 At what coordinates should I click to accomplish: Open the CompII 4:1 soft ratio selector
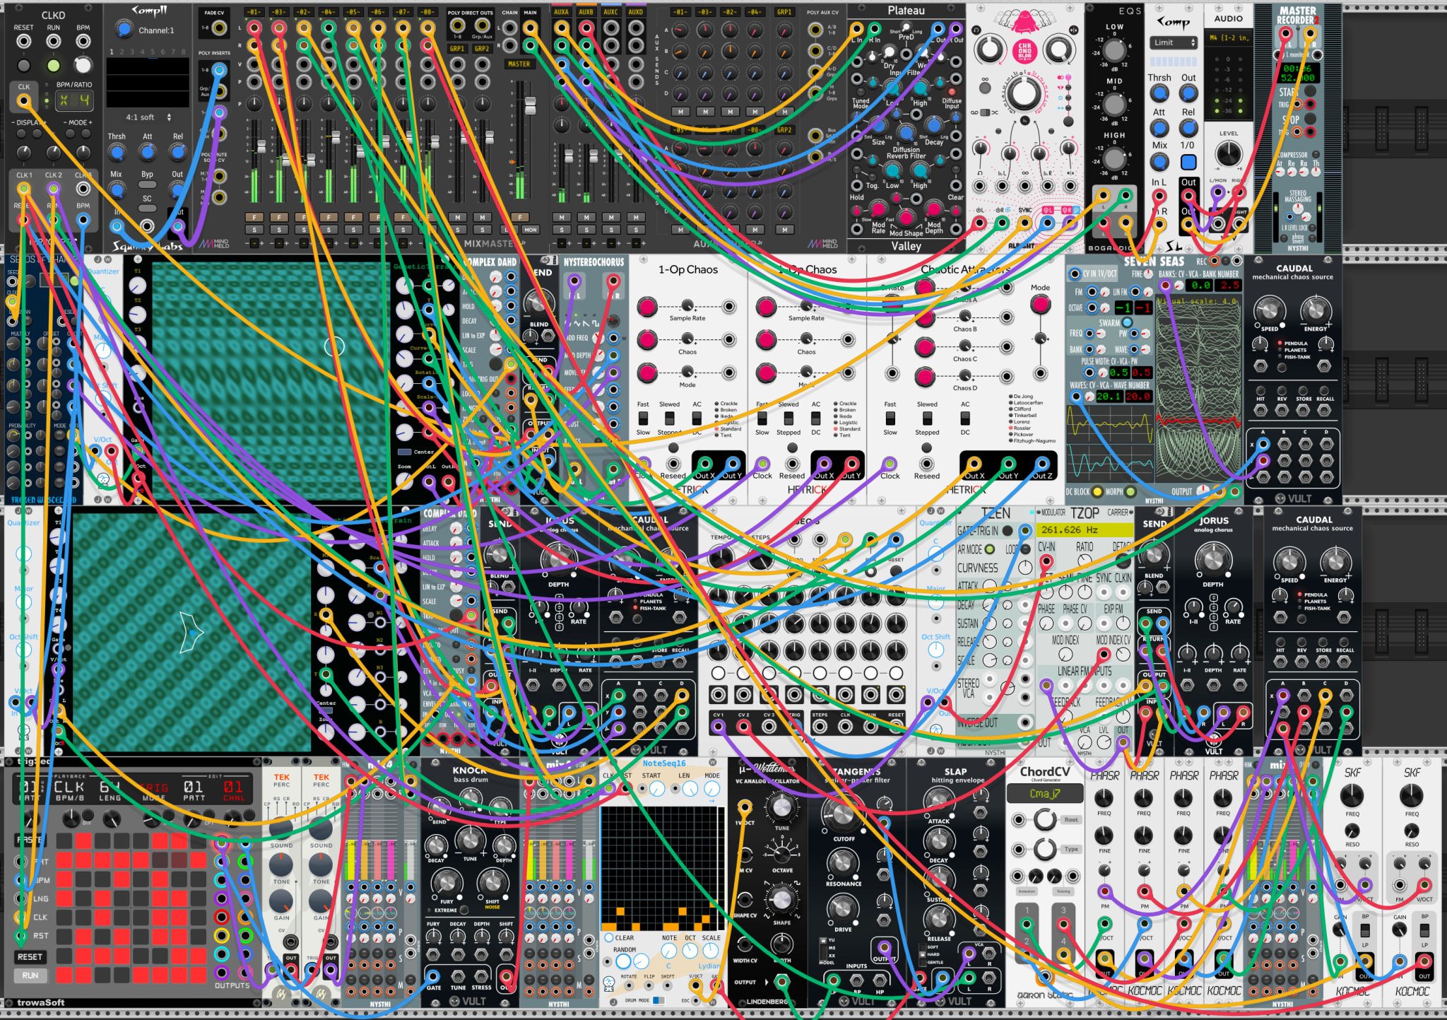(x=147, y=117)
